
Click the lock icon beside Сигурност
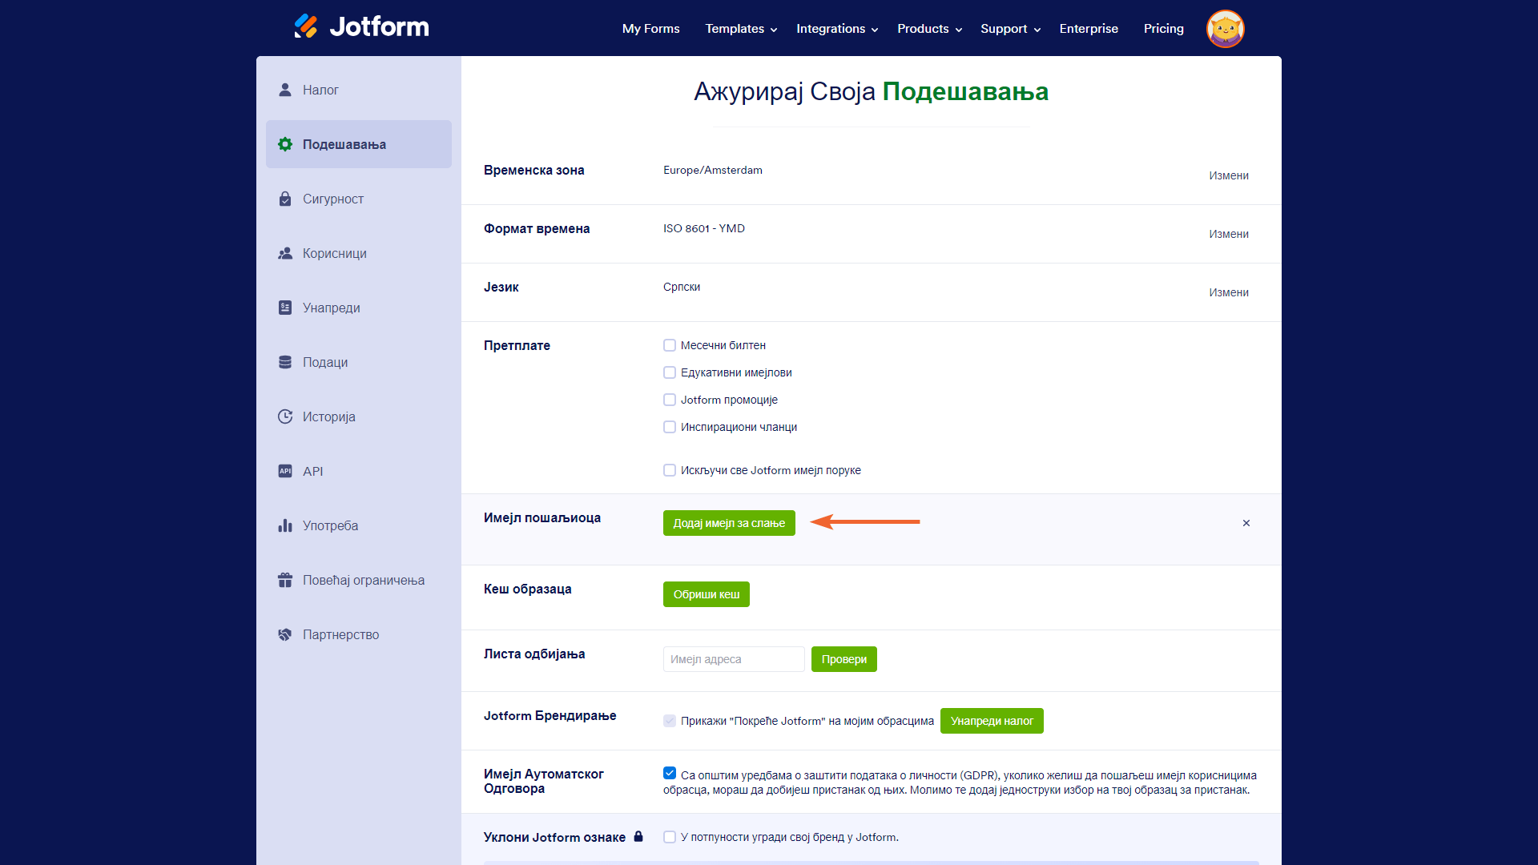click(285, 199)
